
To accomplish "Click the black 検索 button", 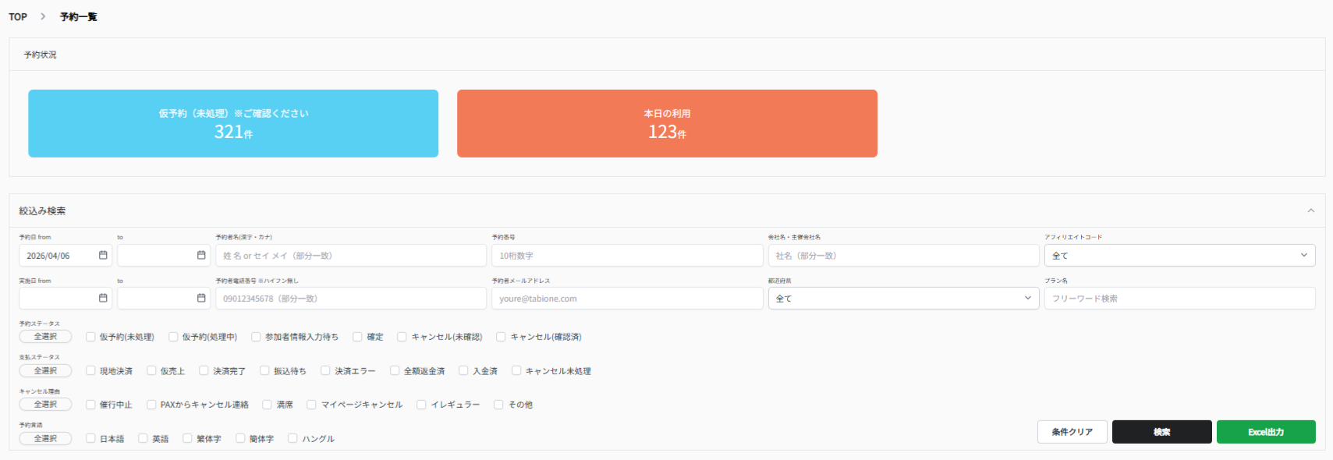I will 1161,432.
